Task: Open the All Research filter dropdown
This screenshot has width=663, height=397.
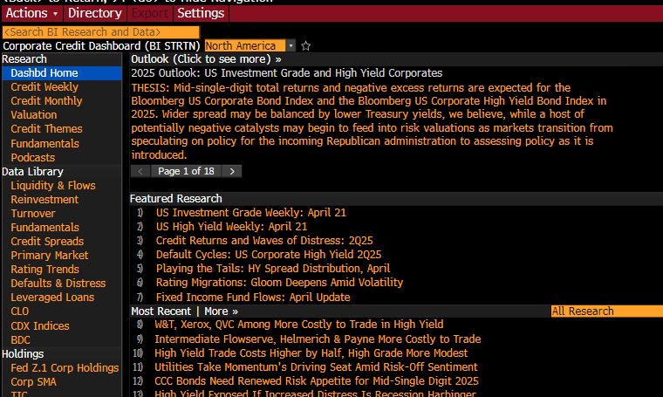Action: click(x=607, y=311)
